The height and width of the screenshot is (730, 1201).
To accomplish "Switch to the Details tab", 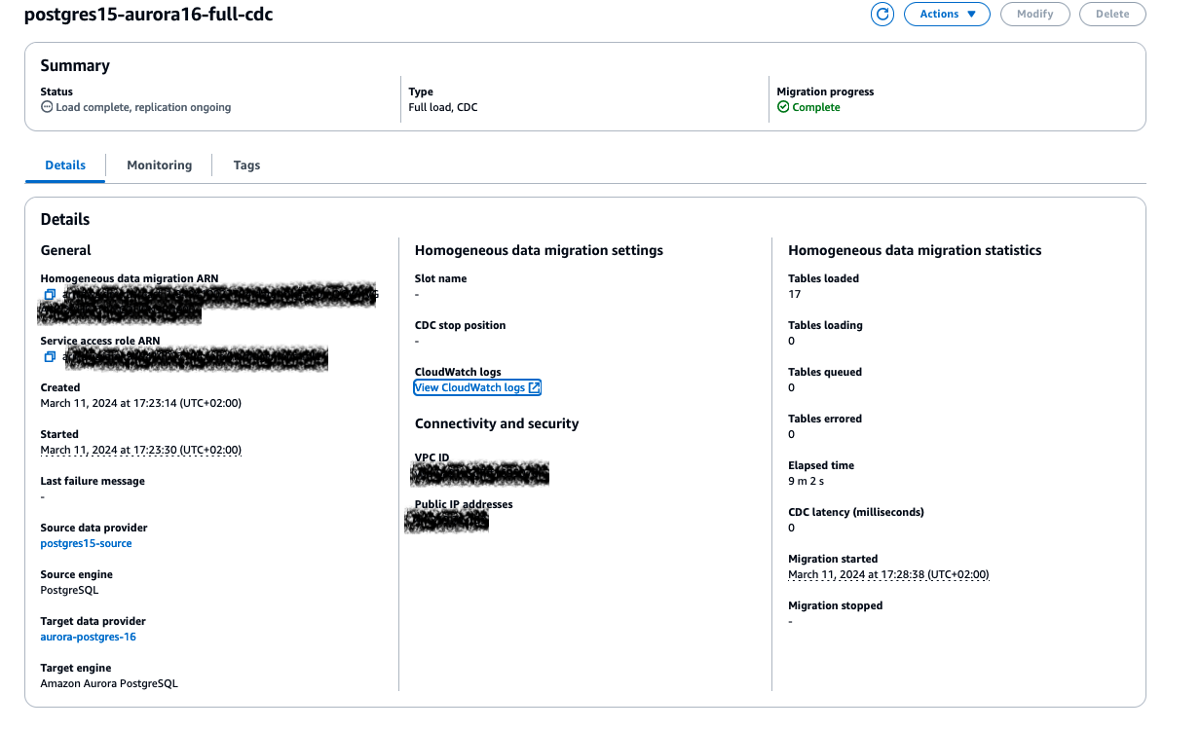I will [65, 165].
